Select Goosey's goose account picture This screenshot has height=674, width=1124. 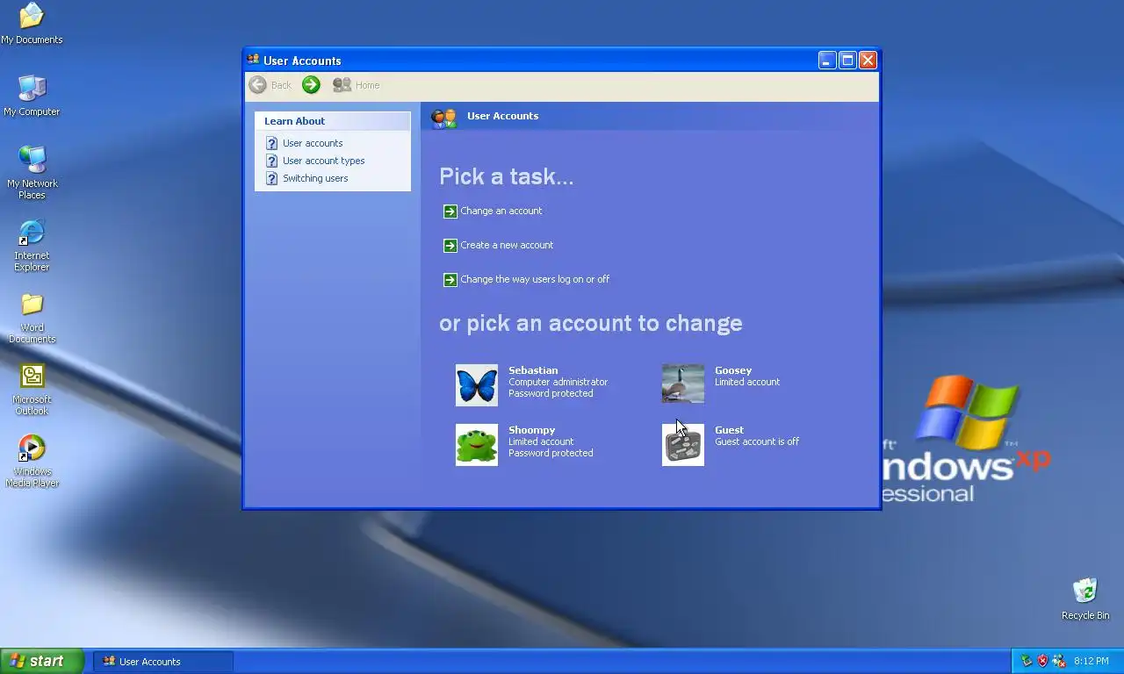point(683,384)
